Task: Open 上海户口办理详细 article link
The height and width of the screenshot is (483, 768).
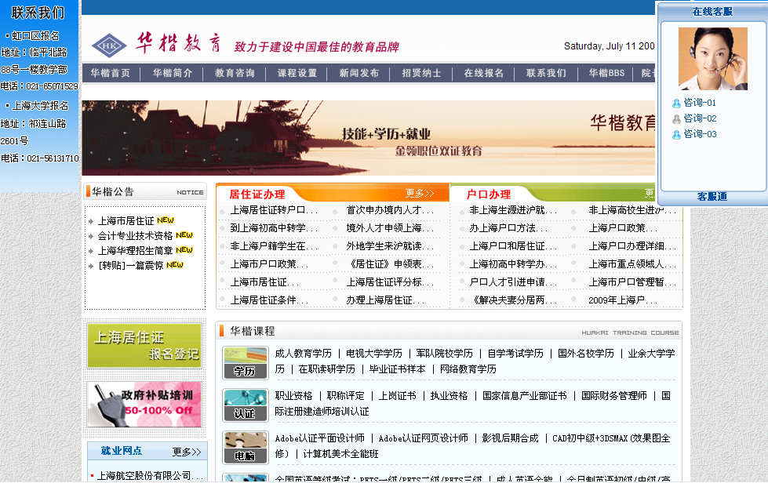Action: (x=632, y=246)
